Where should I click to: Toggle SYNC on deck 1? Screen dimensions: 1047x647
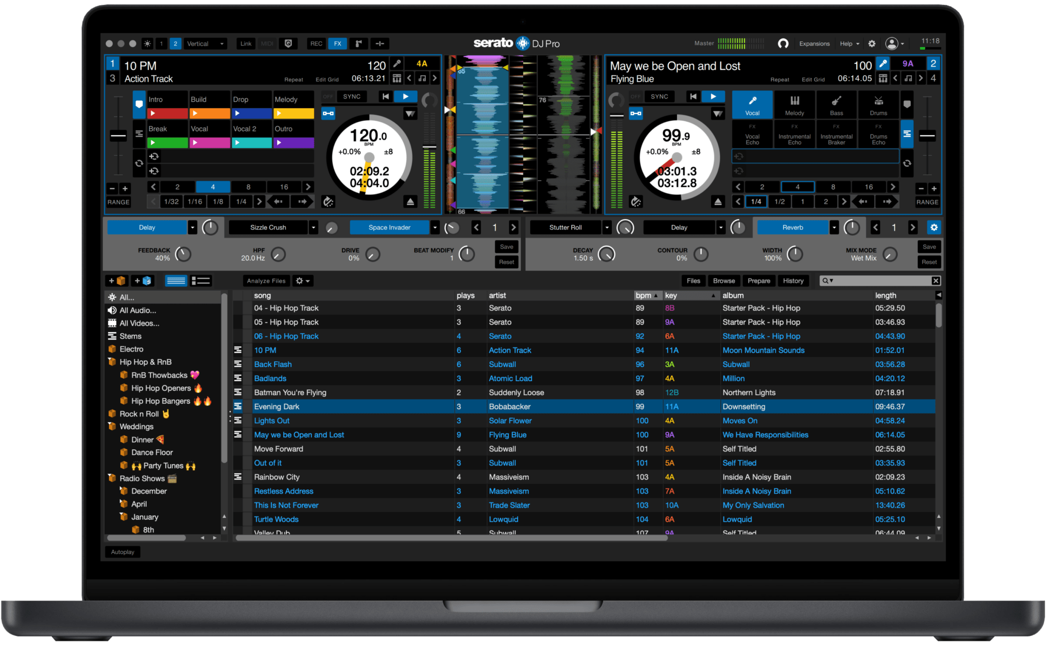352,97
